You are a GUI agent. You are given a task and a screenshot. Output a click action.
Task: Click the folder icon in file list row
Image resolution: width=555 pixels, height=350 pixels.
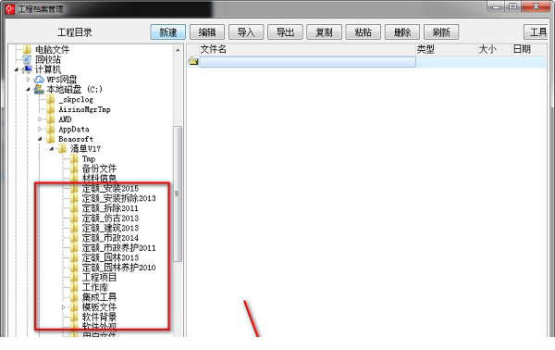click(193, 61)
